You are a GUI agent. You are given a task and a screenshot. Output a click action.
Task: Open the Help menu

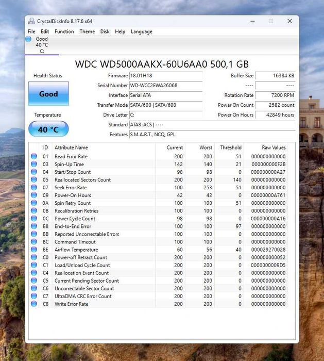(120, 31)
